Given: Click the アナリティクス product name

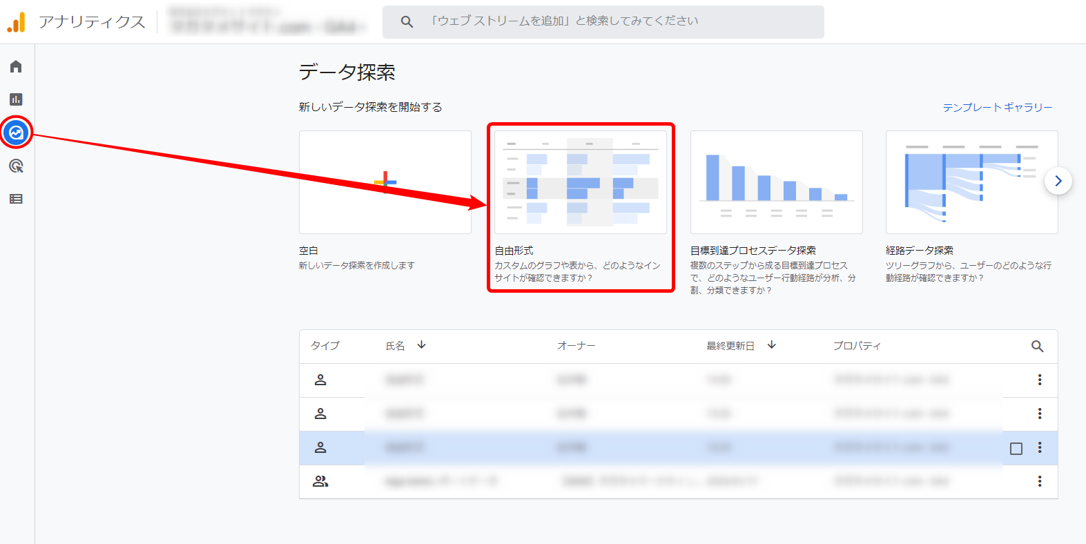Looking at the screenshot, I should click(92, 22).
